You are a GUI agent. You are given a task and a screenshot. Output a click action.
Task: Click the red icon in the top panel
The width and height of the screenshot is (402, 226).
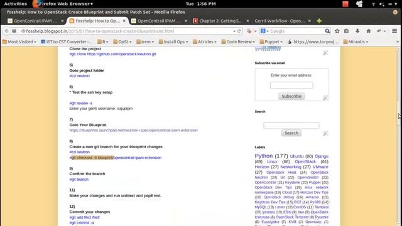(x=345, y=4)
